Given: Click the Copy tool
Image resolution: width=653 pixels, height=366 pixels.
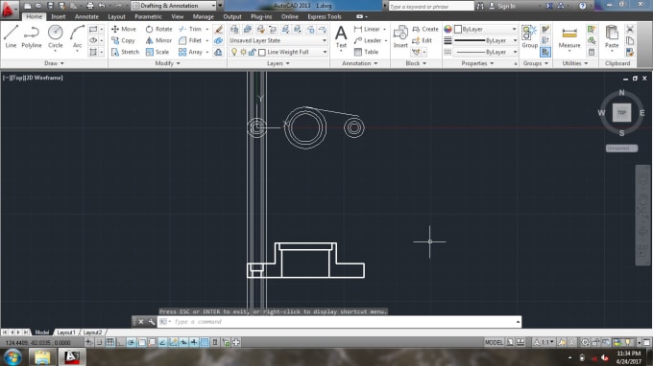Looking at the screenshot, I should pyautogui.click(x=123, y=40).
